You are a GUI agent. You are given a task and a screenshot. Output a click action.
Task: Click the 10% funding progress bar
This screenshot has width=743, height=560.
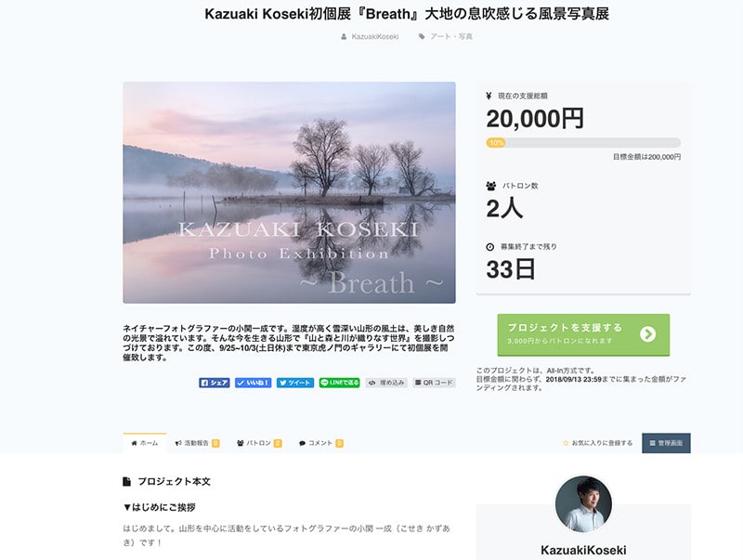[583, 143]
